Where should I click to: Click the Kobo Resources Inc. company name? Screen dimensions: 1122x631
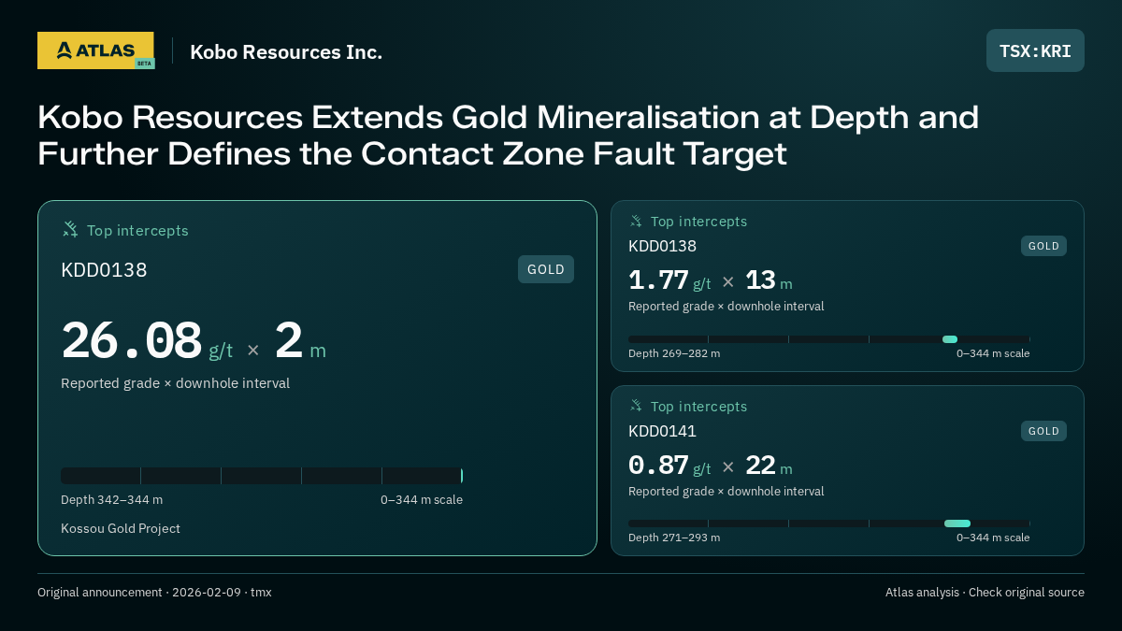(286, 52)
